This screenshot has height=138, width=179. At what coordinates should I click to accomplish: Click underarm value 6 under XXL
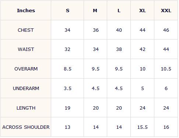tap(166, 88)
